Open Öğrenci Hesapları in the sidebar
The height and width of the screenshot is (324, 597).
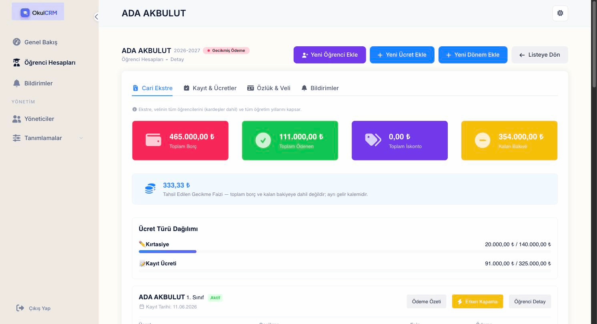coord(49,62)
